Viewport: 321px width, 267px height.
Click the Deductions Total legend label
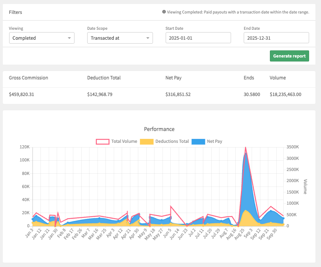click(x=172, y=141)
